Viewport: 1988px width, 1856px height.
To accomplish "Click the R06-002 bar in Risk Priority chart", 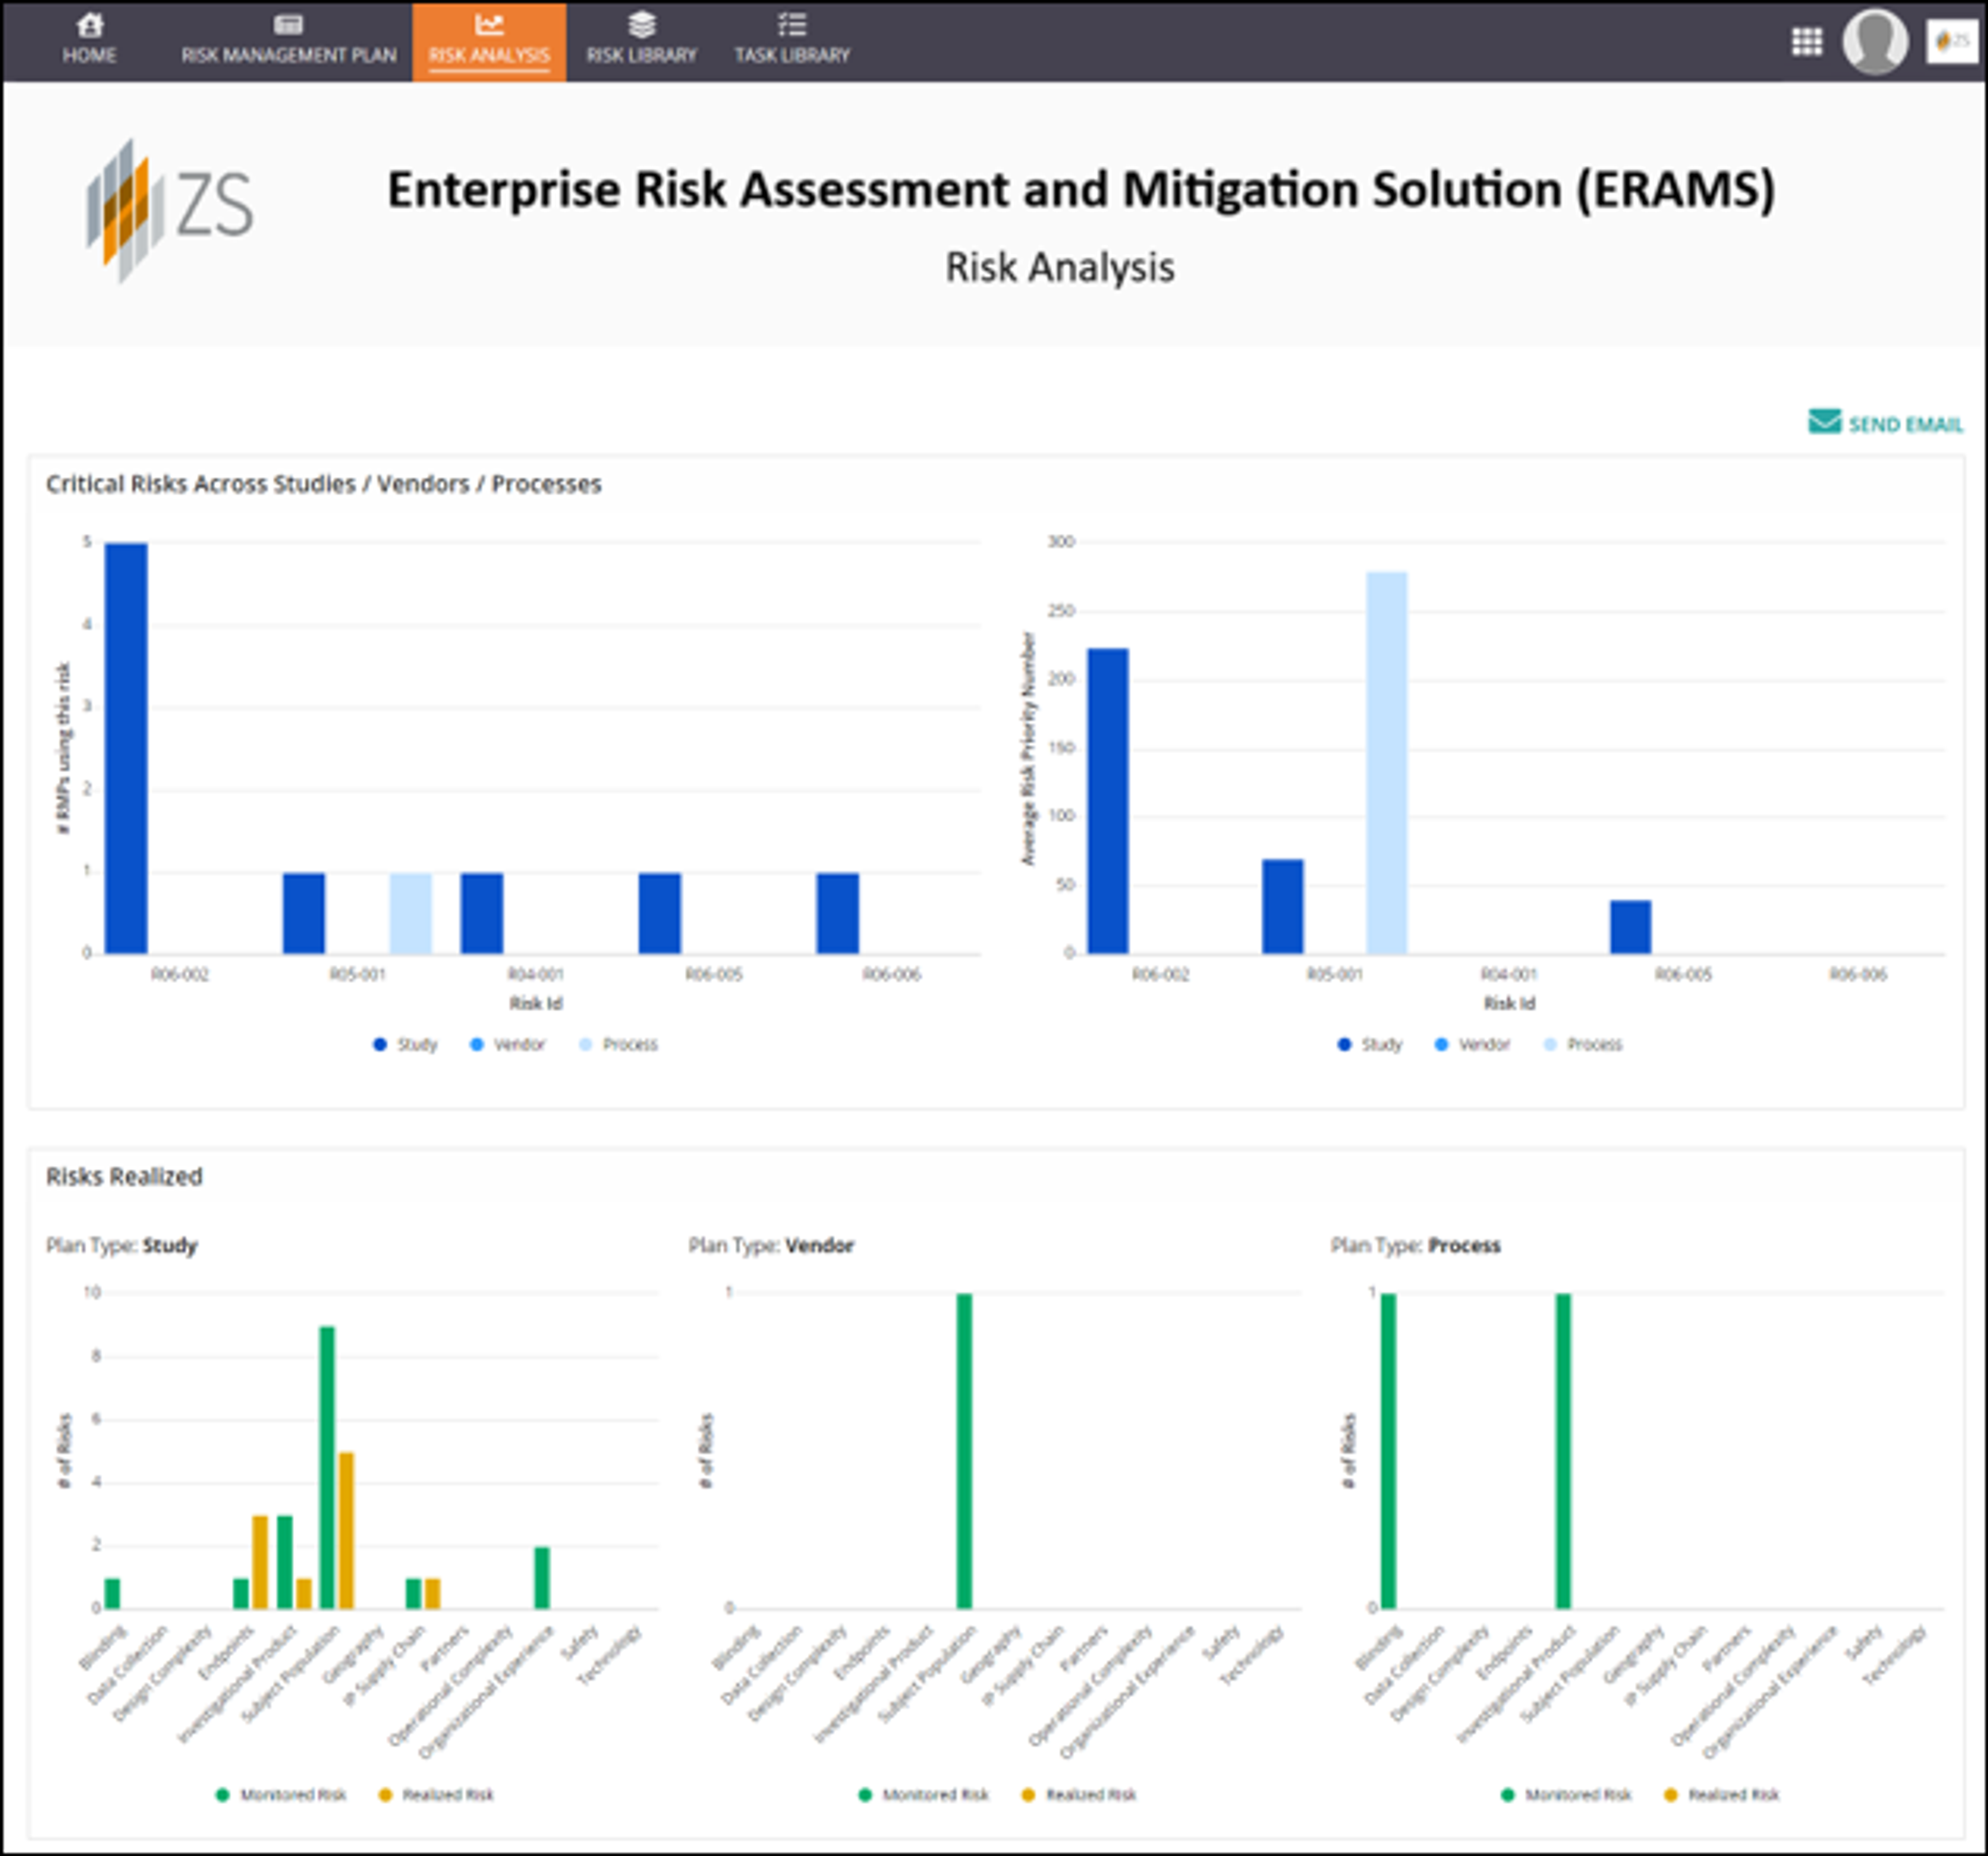I will [x=1108, y=801].
